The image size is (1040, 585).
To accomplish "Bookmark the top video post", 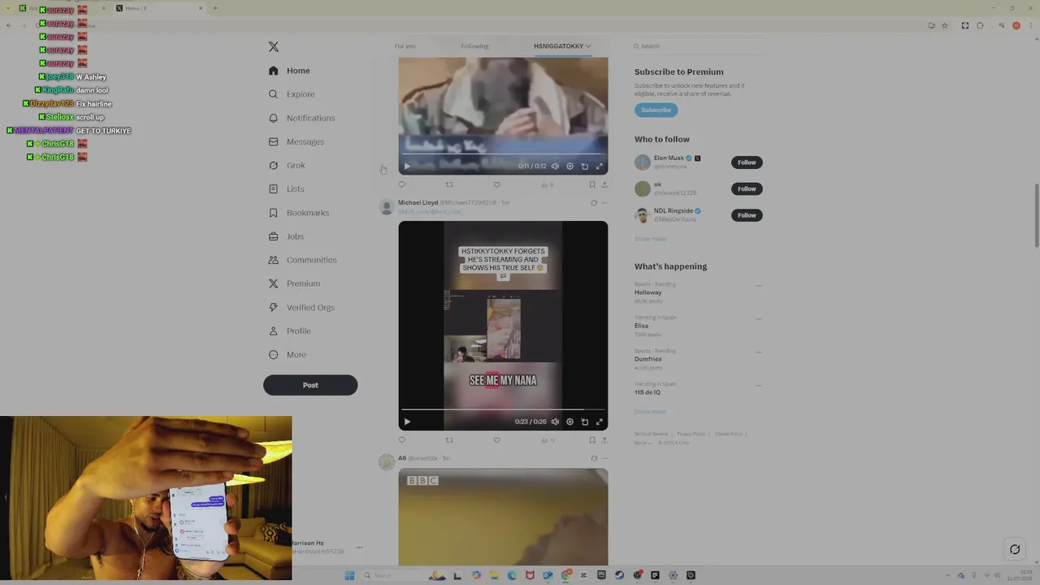I will coord(591,184).
